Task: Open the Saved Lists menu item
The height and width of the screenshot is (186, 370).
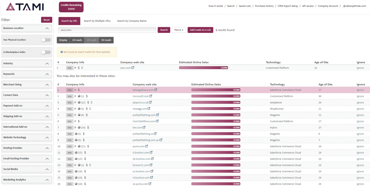Action: tap(245, 6)
